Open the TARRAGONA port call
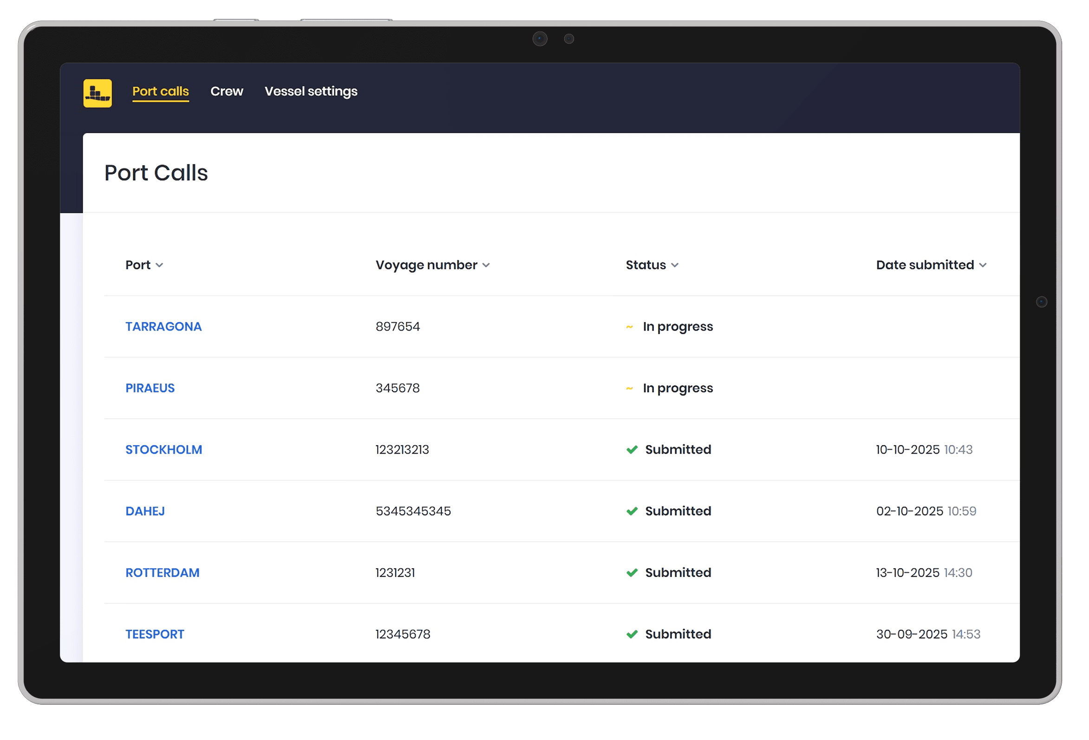The width and height of the screenshot is (1089, 740). (163, 326)
